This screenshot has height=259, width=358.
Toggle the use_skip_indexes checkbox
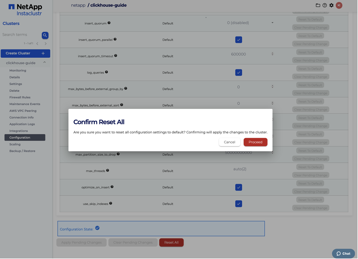coord(238,204)
